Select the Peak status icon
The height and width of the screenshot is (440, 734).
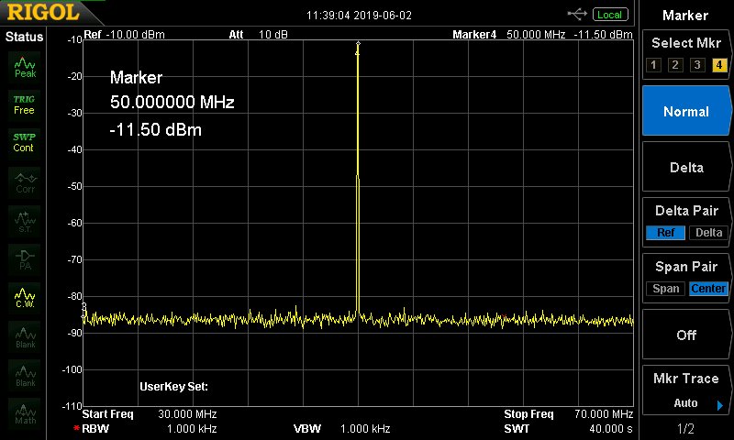pyautogui.click(x=25, y=67)
